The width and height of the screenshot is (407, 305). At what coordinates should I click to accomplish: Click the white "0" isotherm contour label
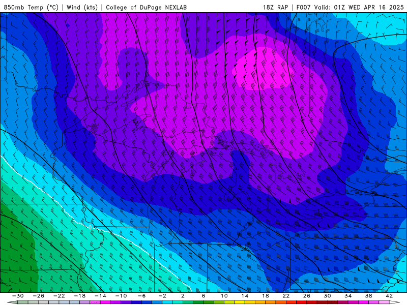pyautogui.click(x=90, y=227)
